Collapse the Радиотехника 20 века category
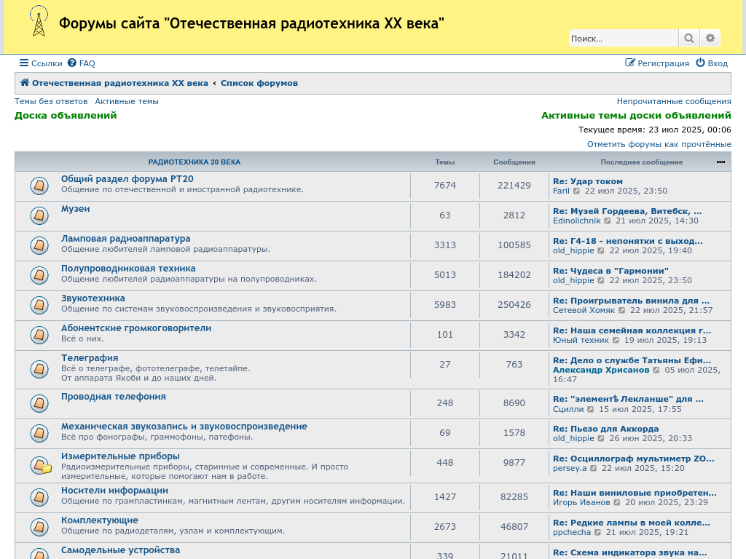Image resolution: width=746 pixels, height=559 pixels. [x=721, y=162]
